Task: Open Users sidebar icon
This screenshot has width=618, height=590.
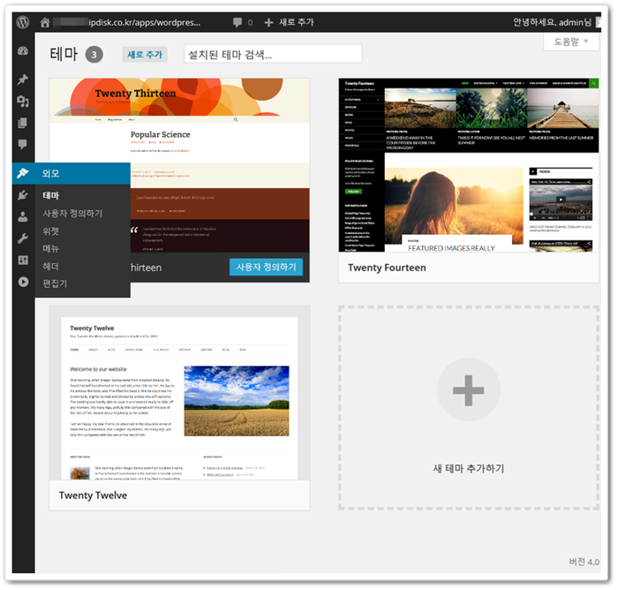Action: pos(23,216)
